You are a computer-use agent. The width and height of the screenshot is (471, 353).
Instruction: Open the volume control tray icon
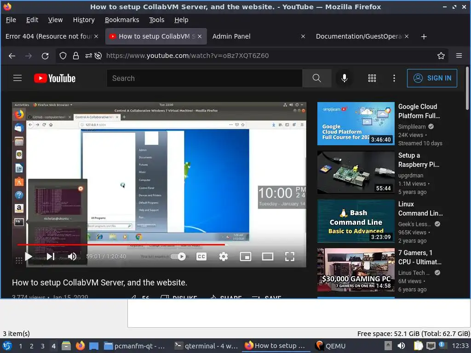click(401, 346)
